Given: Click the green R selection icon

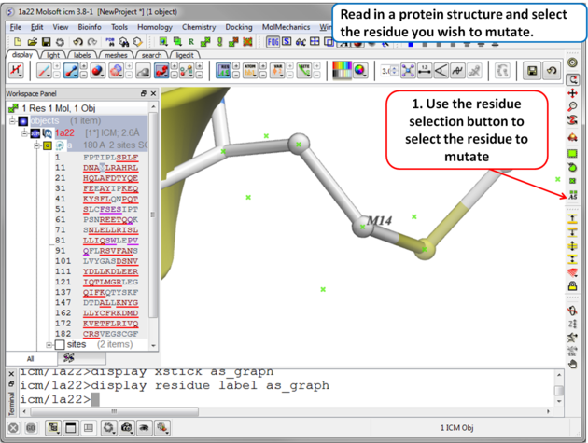Looking at the screenshot, I should pyautogui.click(x=191, y=42).
